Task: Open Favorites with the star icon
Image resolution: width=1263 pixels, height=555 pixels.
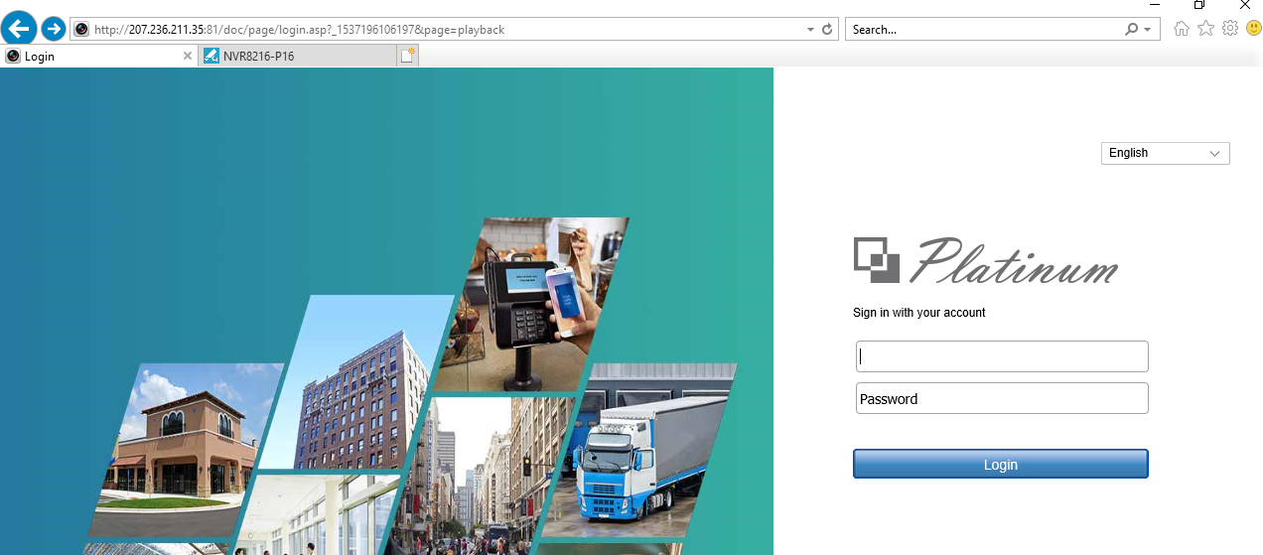Action: (x=1205, y=28)
